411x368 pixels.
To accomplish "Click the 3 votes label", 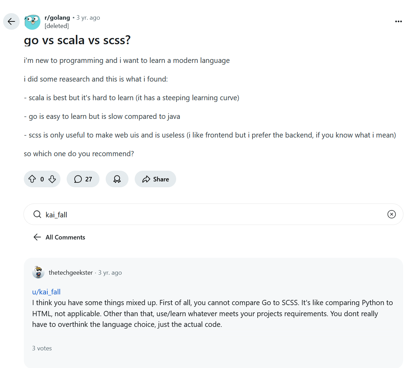I will (x=42, y=348).
